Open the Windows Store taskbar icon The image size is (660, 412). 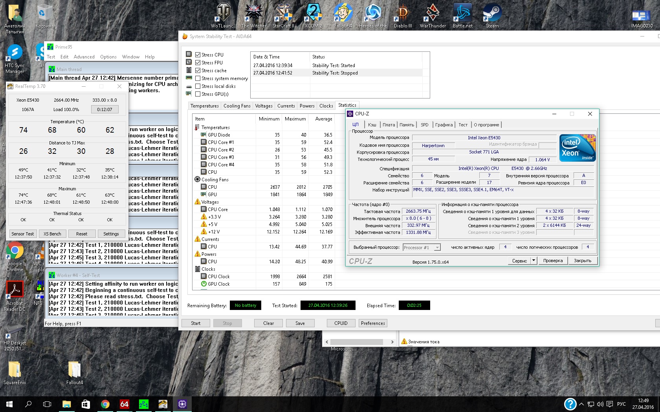pos(86,404)
